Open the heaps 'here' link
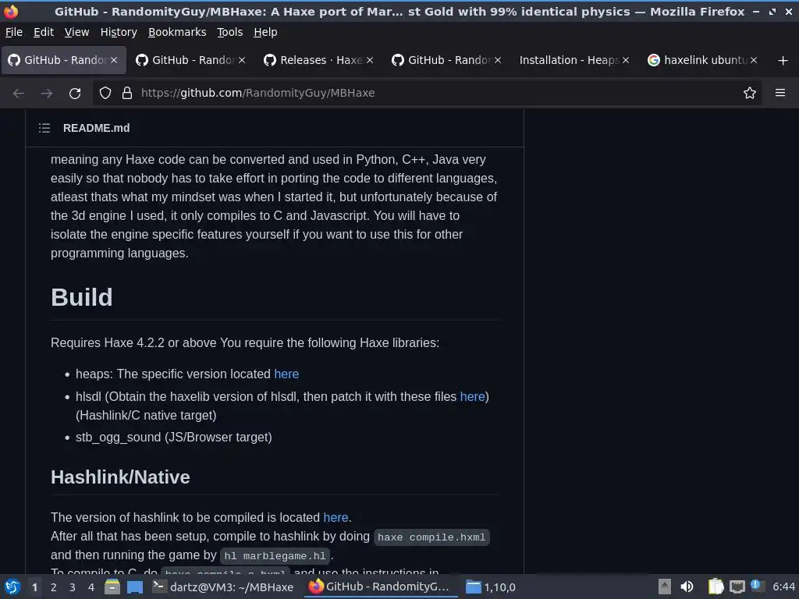This screenshot has height=599, width=799. [x=286, y=374]
